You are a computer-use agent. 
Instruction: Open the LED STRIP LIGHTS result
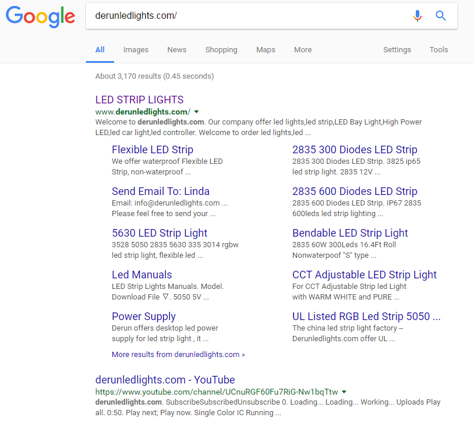pos(139,100)
